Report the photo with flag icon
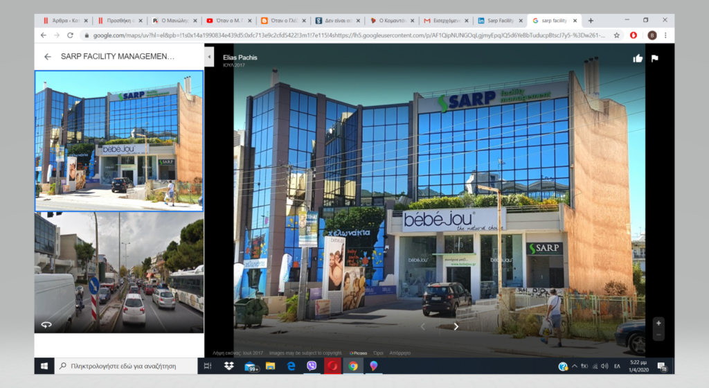 pyautogui.click(x=654, y=58)
